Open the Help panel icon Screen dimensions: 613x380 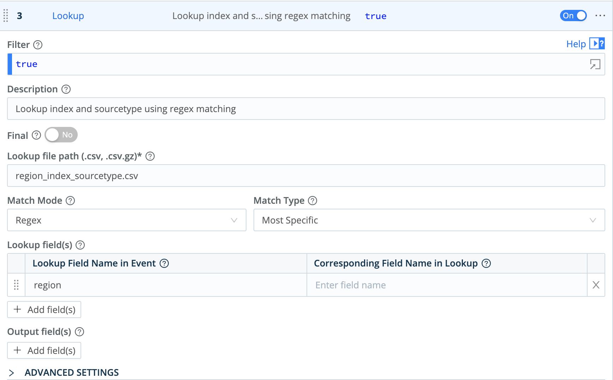pyautogui.click(x=597, y=44)
